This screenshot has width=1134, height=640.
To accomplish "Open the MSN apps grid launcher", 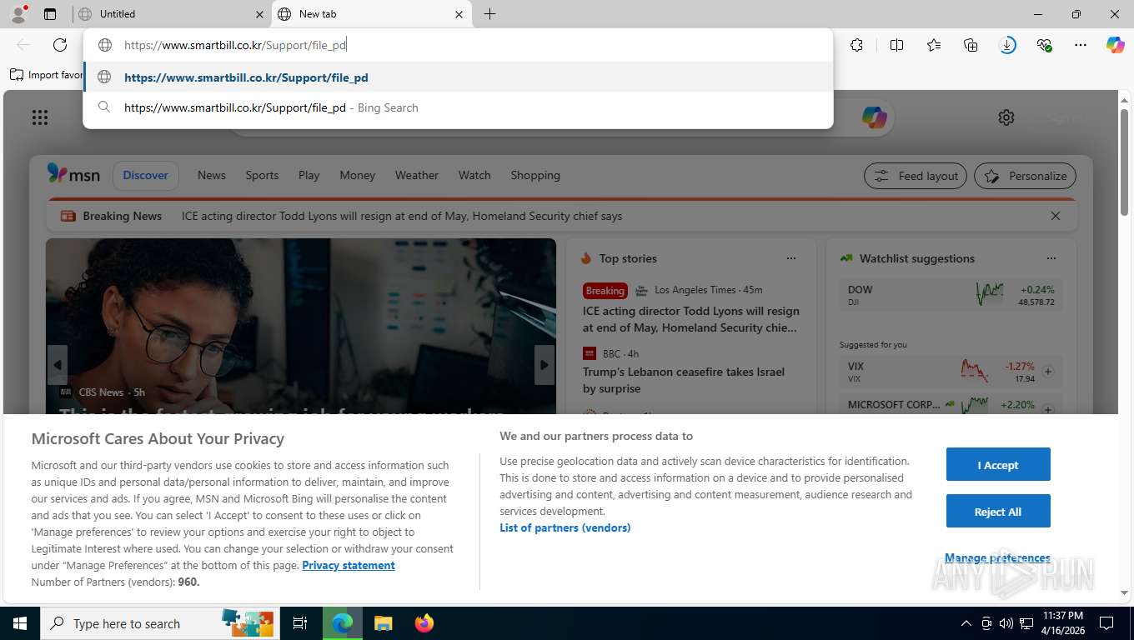I will coord(40,117).
